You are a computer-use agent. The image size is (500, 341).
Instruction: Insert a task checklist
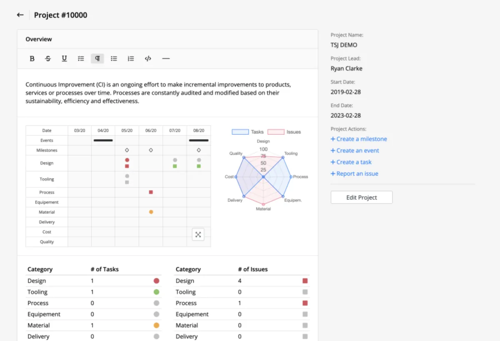(x=81, y=59)
